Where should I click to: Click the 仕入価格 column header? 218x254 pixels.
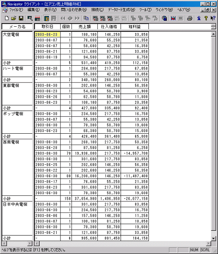109,27
